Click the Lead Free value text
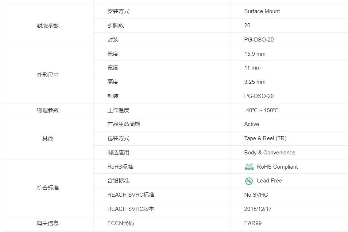The width and height of the screenshot is (348, 232). (269, 181)
